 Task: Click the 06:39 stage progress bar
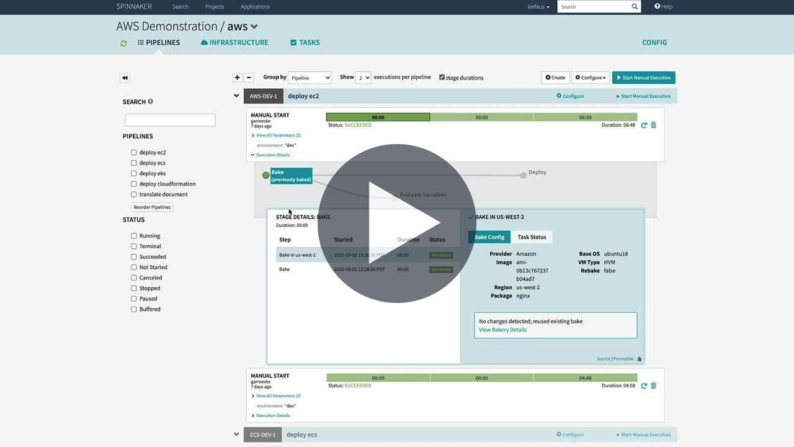coord(585,117)
